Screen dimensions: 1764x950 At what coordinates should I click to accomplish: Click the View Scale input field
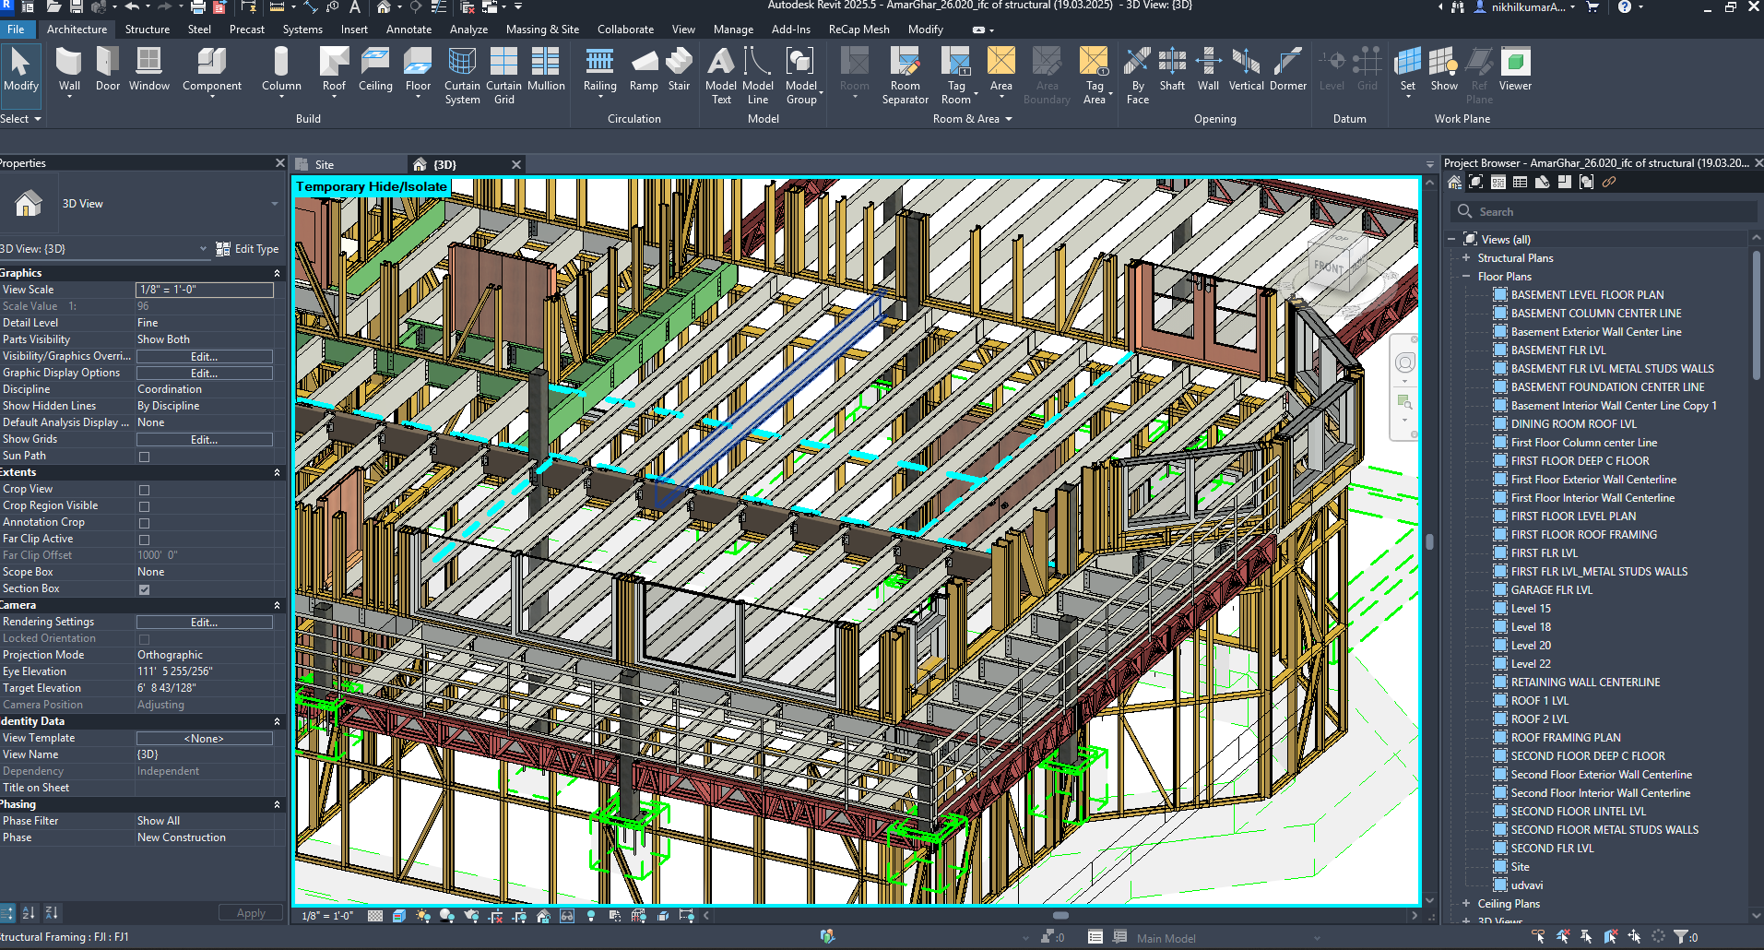click(x=205, y=290)
